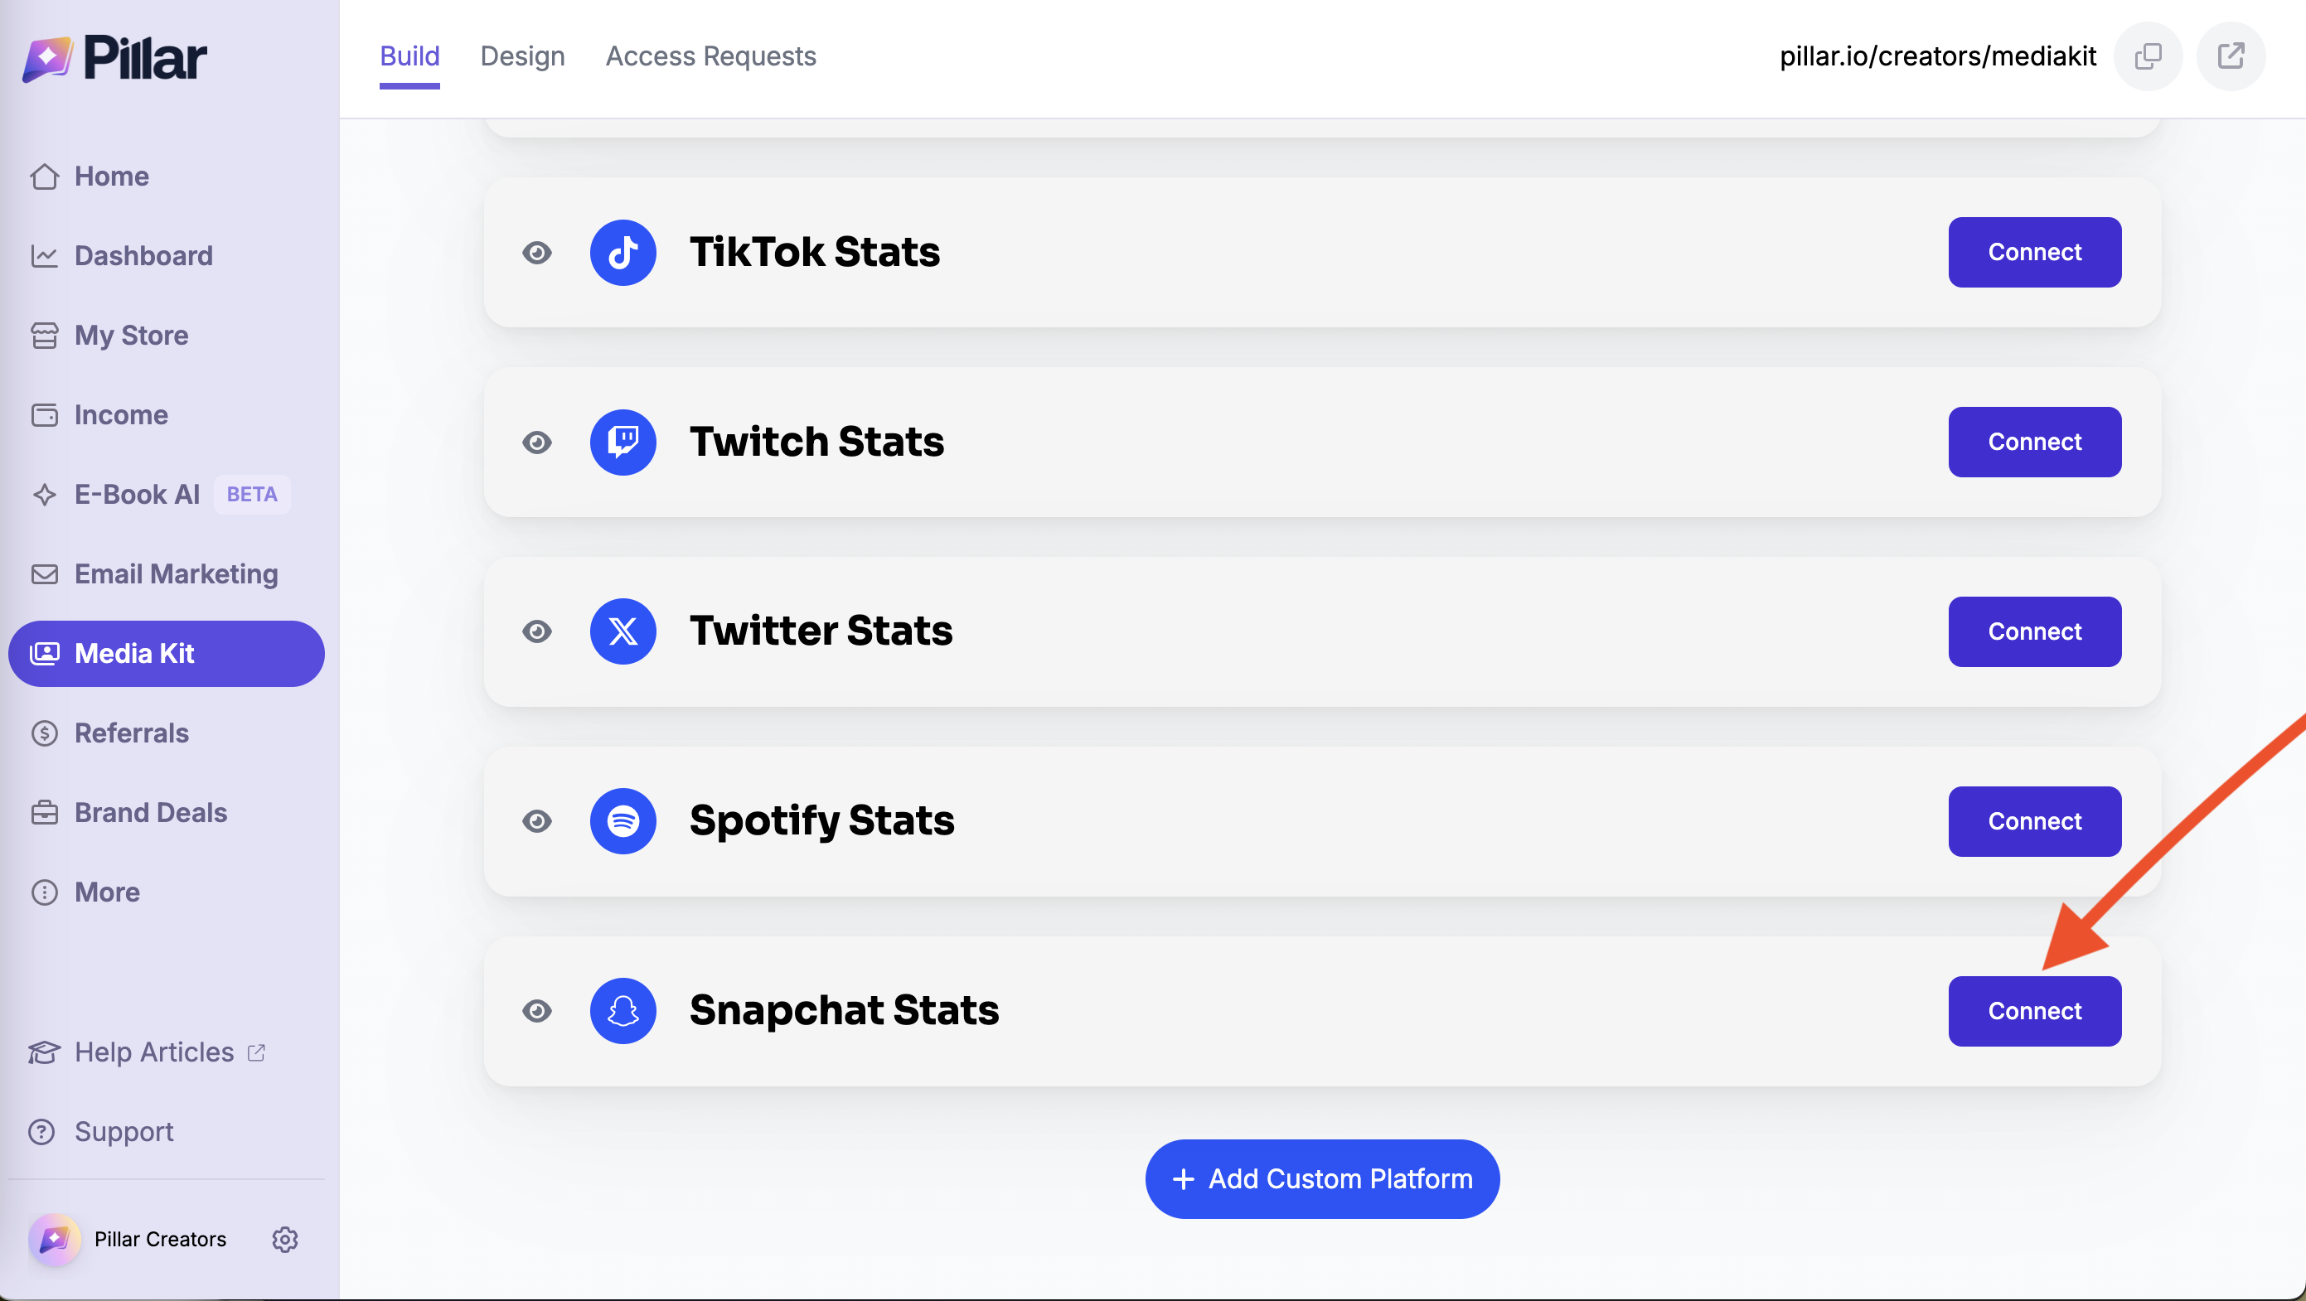Open account settings gear icon
The height and width of the screenshot is (1301, 2306).
pos(284,1239)
